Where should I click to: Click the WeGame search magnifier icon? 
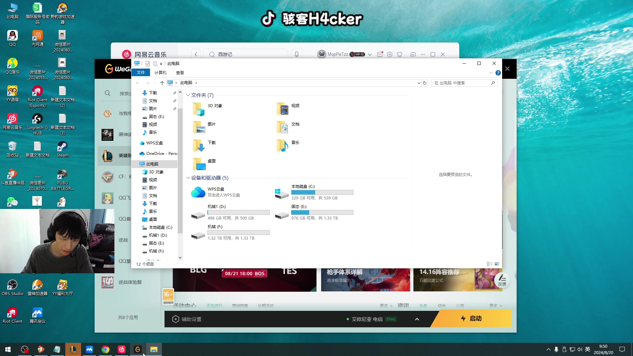point(107,93)
